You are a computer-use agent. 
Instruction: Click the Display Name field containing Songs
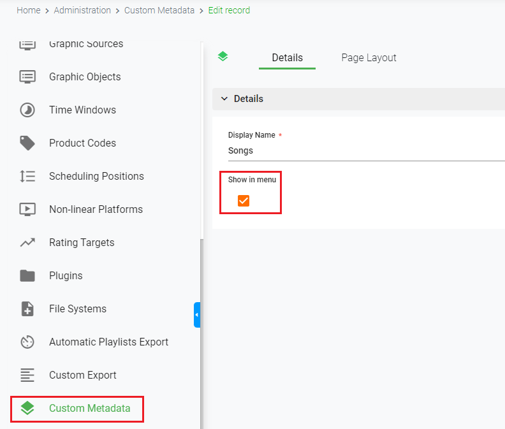click(367, 150)
